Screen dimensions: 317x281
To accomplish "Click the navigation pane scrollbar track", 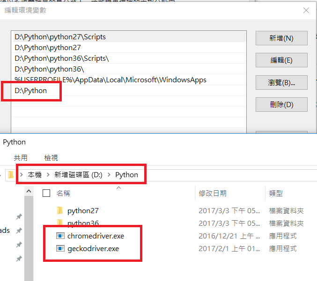I will 29,238.
